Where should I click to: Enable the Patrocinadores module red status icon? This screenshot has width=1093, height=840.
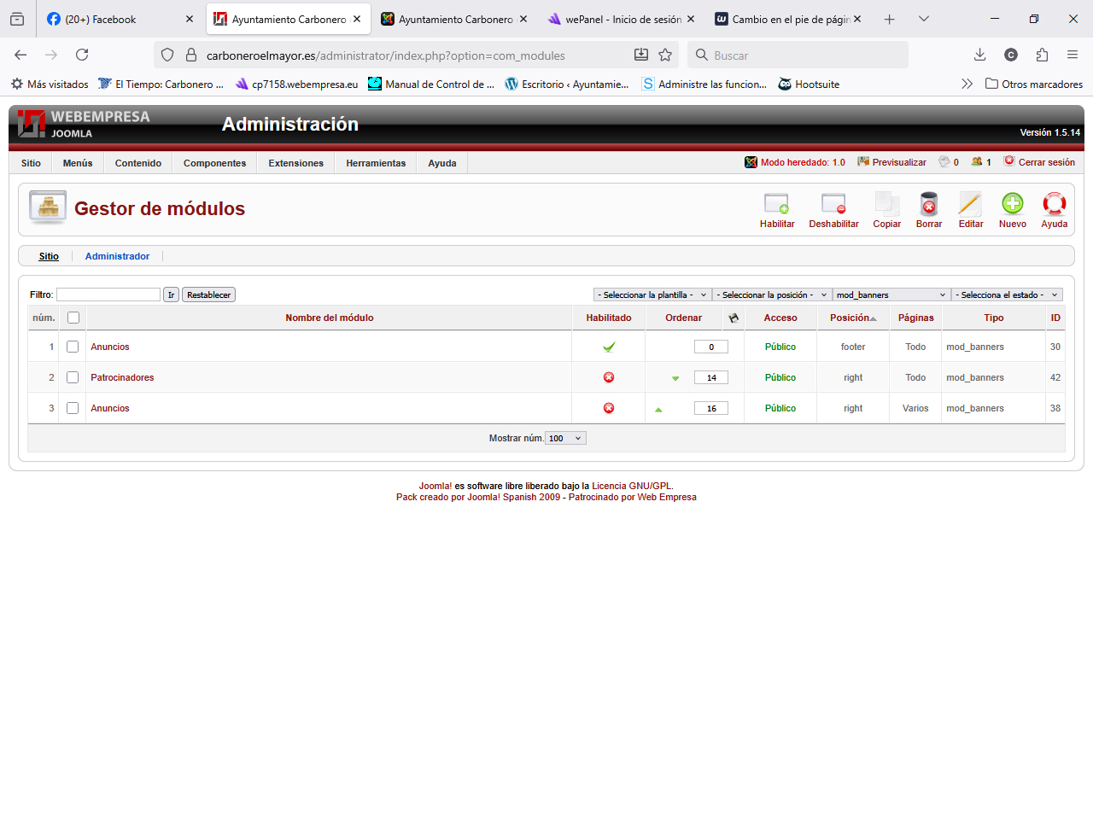tap(609, 377)
